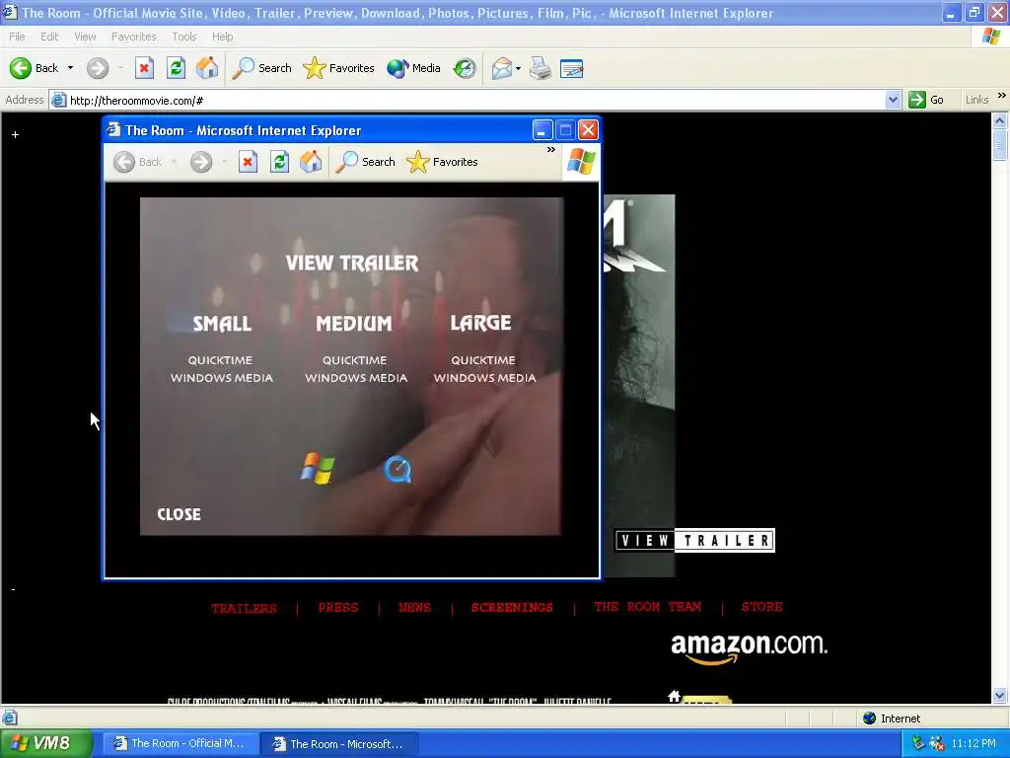Click amazon.com logo link
This screenshot has width=1010, height=758.
coord(749,647)
